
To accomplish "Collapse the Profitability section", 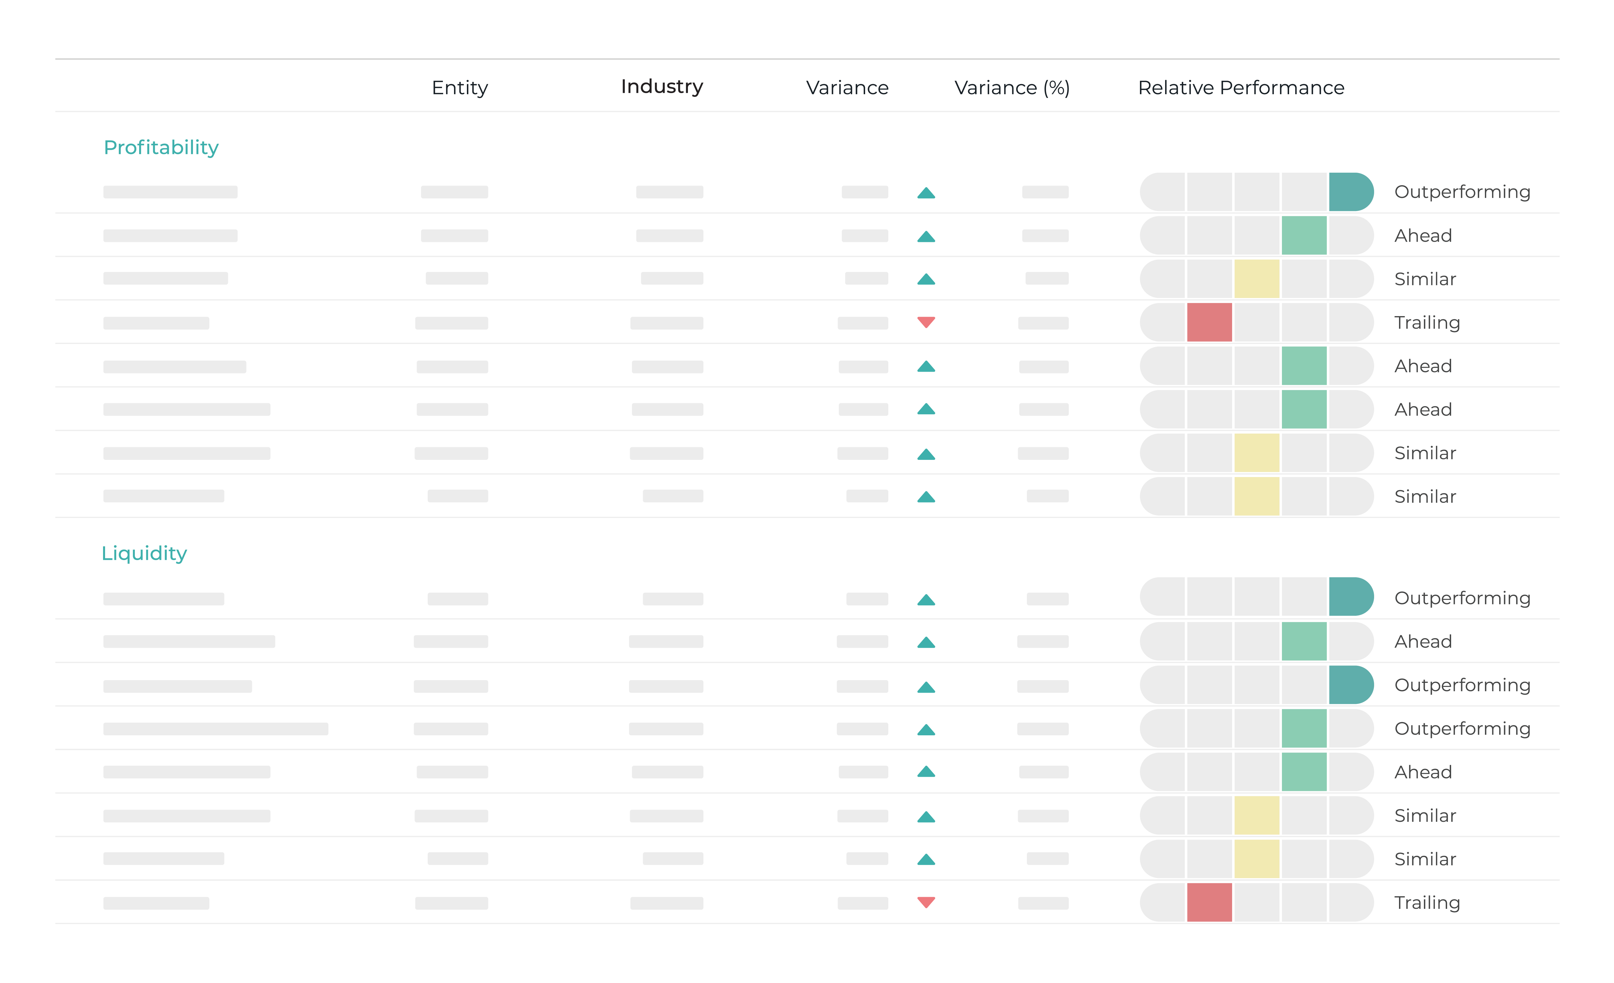I will click(161, 147).
